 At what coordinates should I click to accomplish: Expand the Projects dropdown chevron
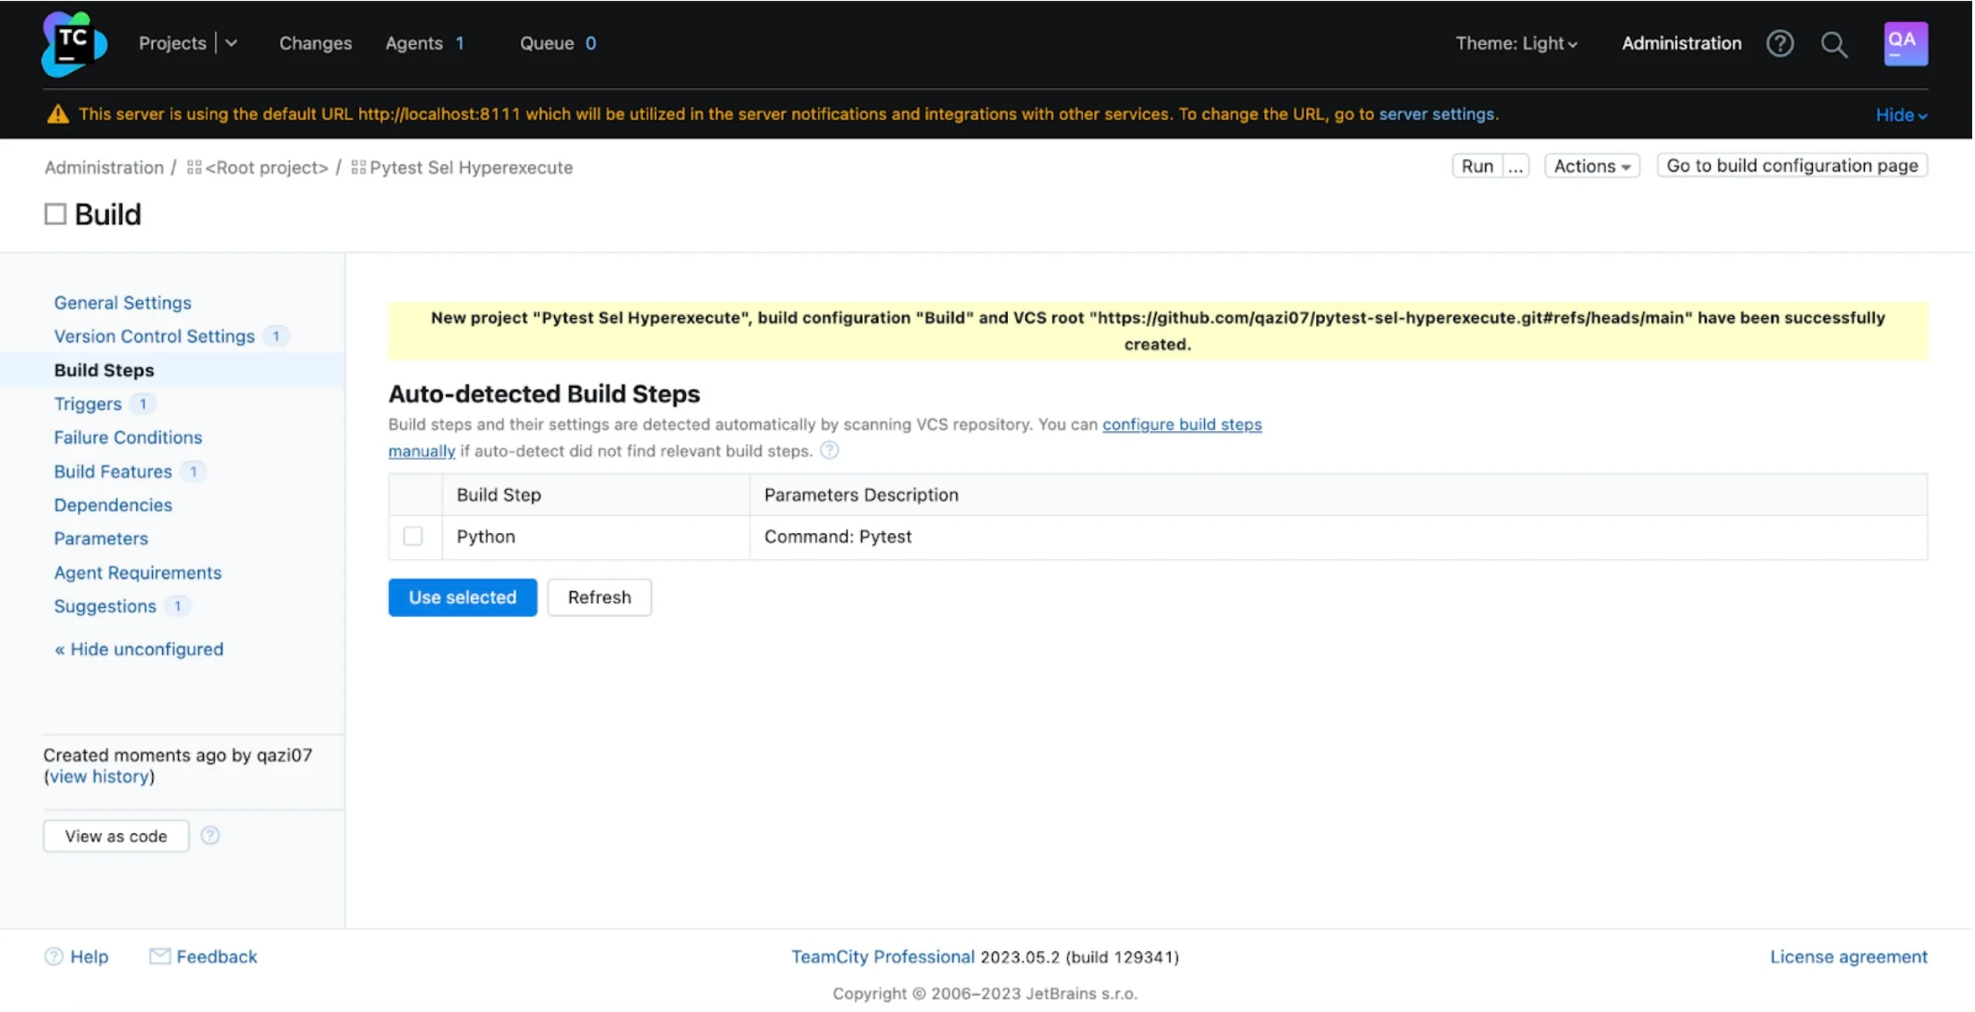[x=231, y=44]
